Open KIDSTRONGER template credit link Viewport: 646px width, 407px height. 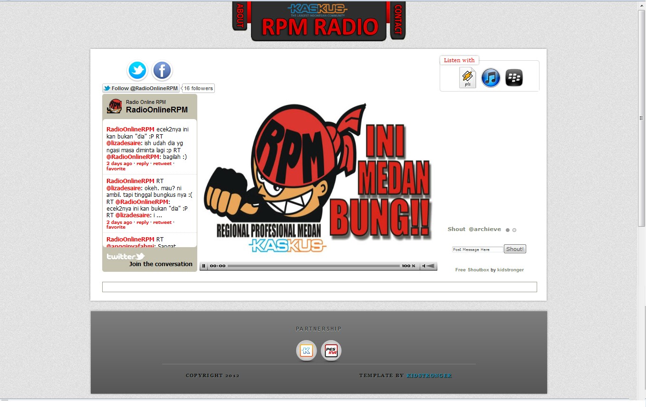(429, 376)
